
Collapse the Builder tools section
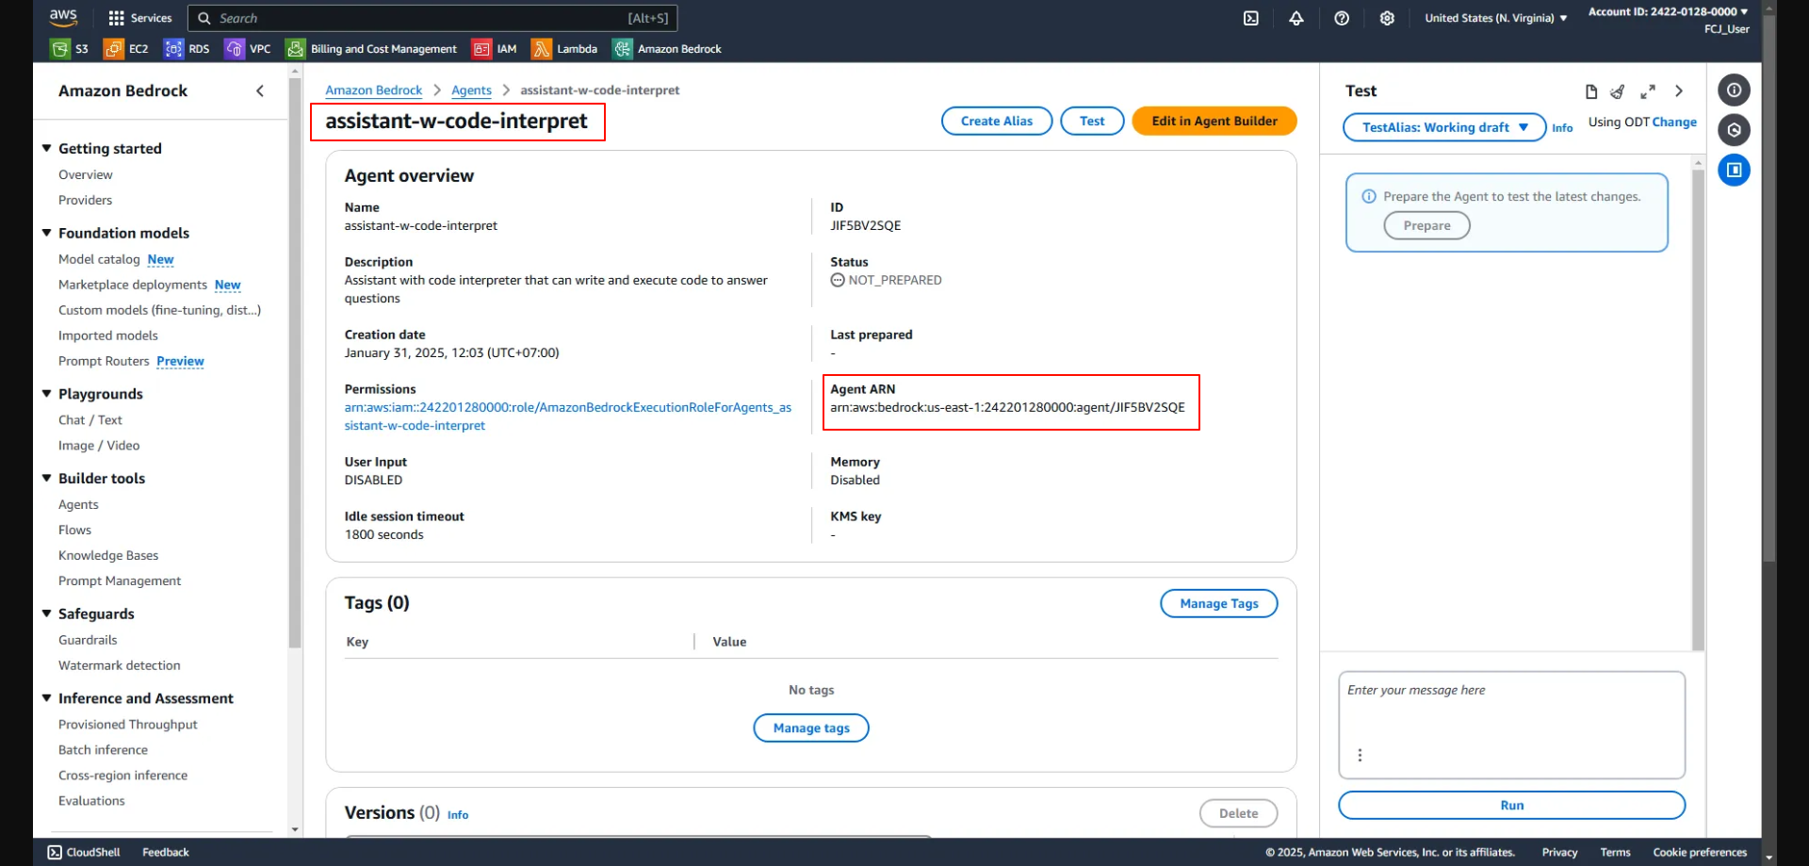(46, 478)
